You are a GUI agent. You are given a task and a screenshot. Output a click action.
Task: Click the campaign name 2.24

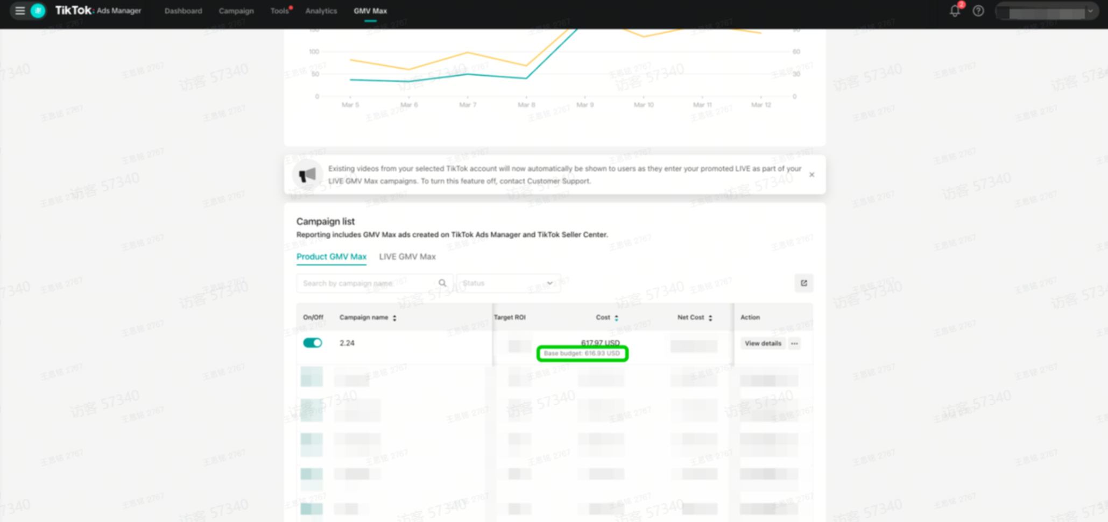(x=347, y=343)
